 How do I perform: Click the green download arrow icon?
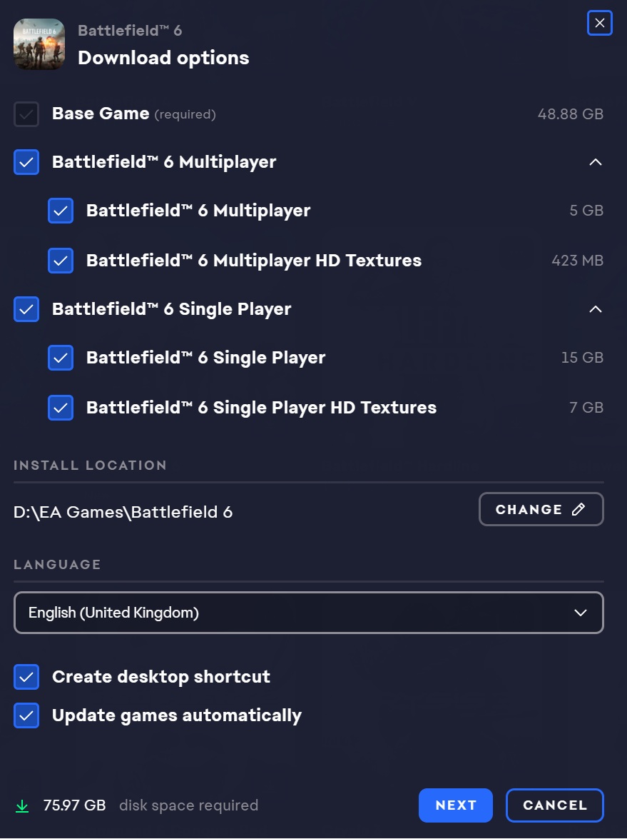[23, 806]
